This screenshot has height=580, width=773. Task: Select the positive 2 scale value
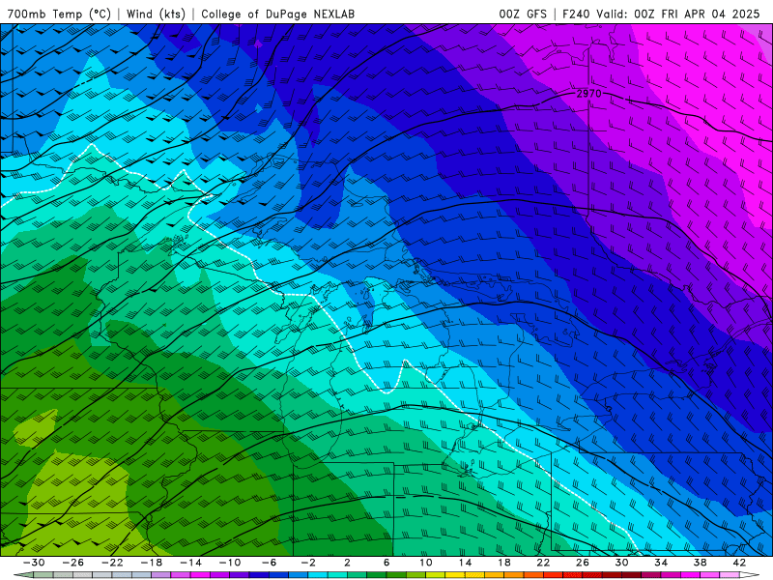click(347, 563)
